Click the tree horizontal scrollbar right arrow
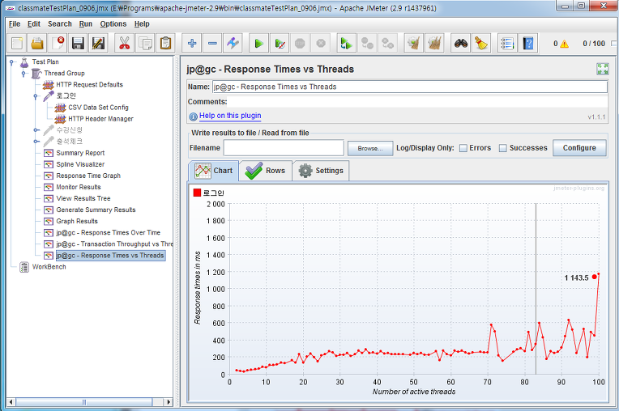Screen dimensions: 619x411 (x=169, y=402)
